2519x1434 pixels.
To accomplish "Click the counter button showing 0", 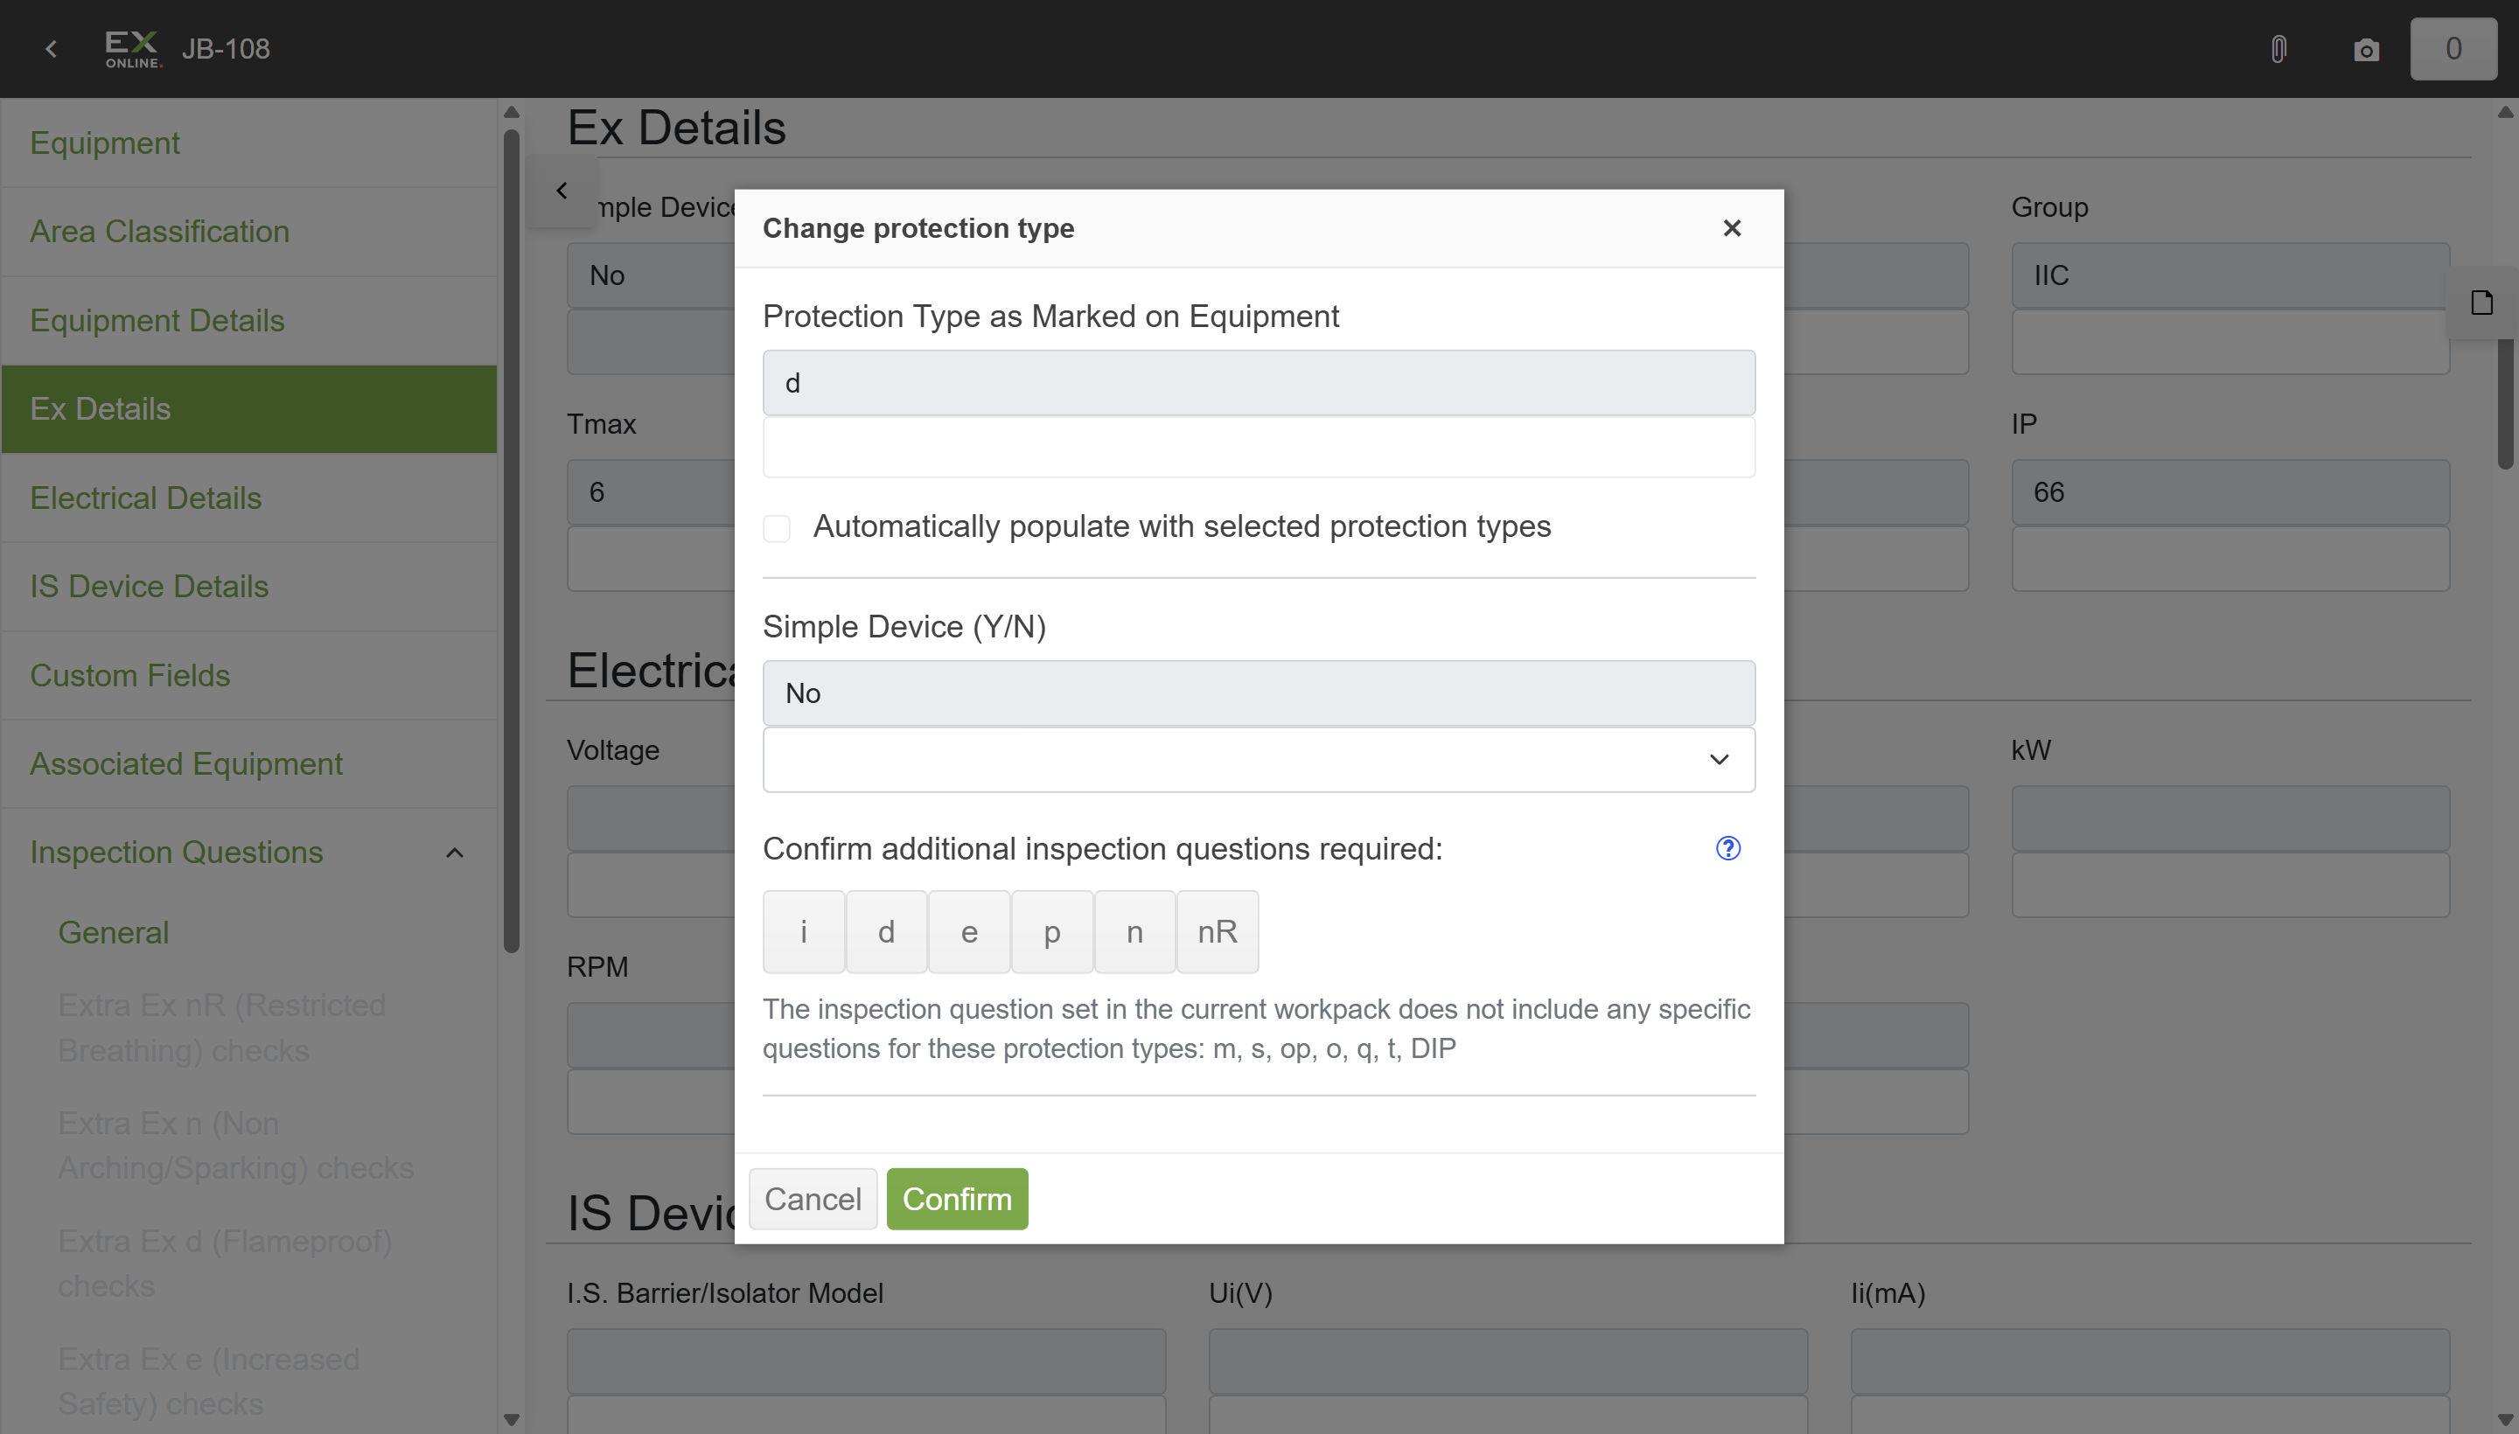I will [x=2453, y=48].
